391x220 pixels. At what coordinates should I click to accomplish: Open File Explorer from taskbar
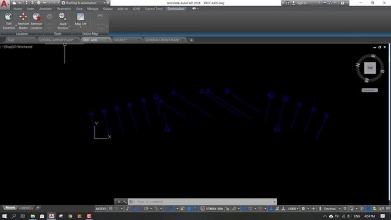pos(32,216)
